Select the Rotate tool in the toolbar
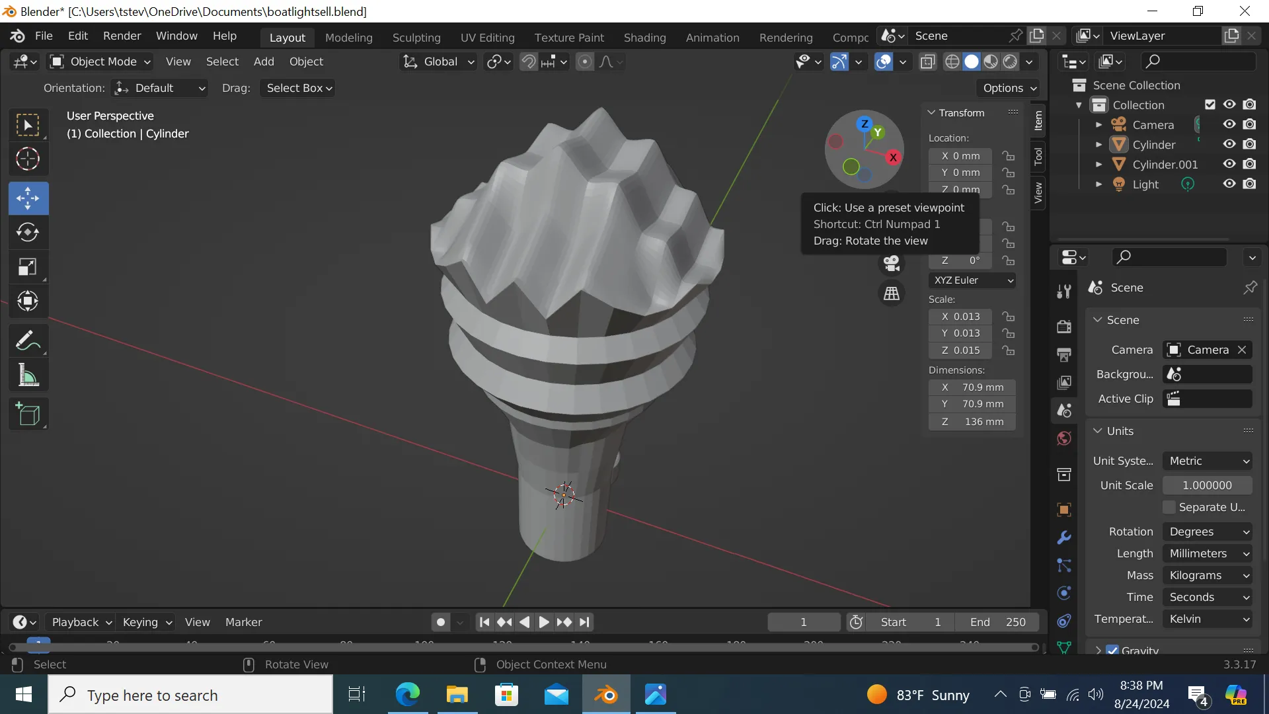This screenshot has width=1269, height=714. [x=28, y=232]
